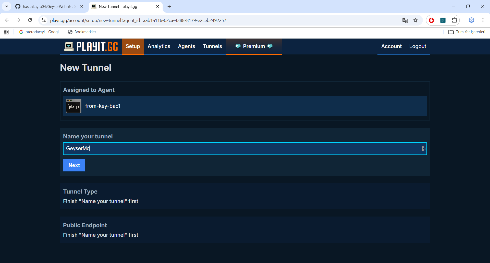Switch to the GeyserWebsite GitHub tab

coord(46,6)
